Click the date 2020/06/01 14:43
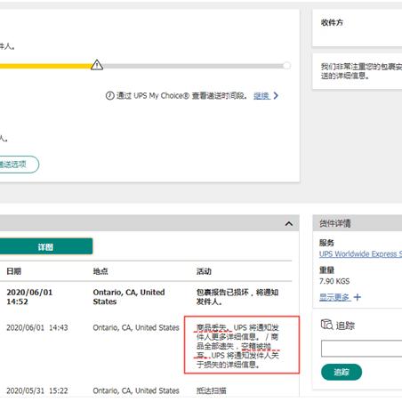Screen dimensions: 402x402 37,327
